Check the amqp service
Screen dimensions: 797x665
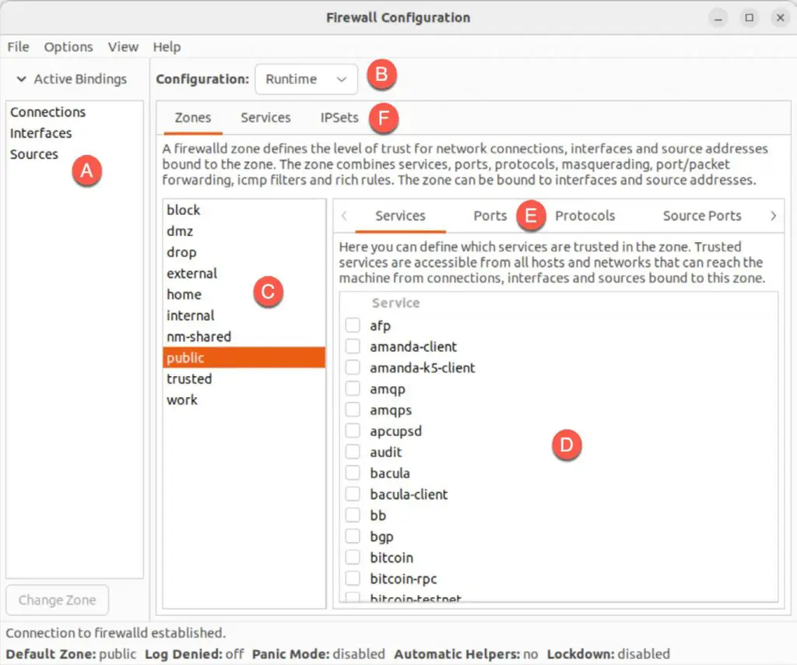351,389
